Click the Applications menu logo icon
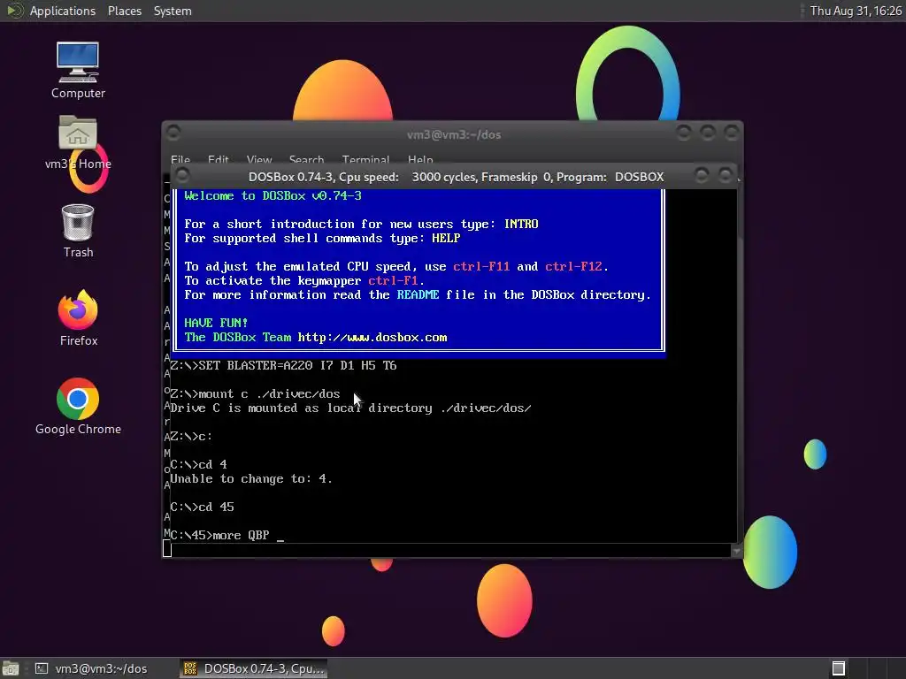 (x=13, y=11)
